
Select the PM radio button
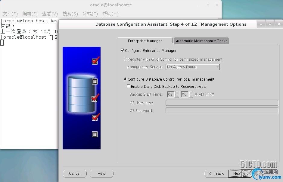[x=207, y=94]
